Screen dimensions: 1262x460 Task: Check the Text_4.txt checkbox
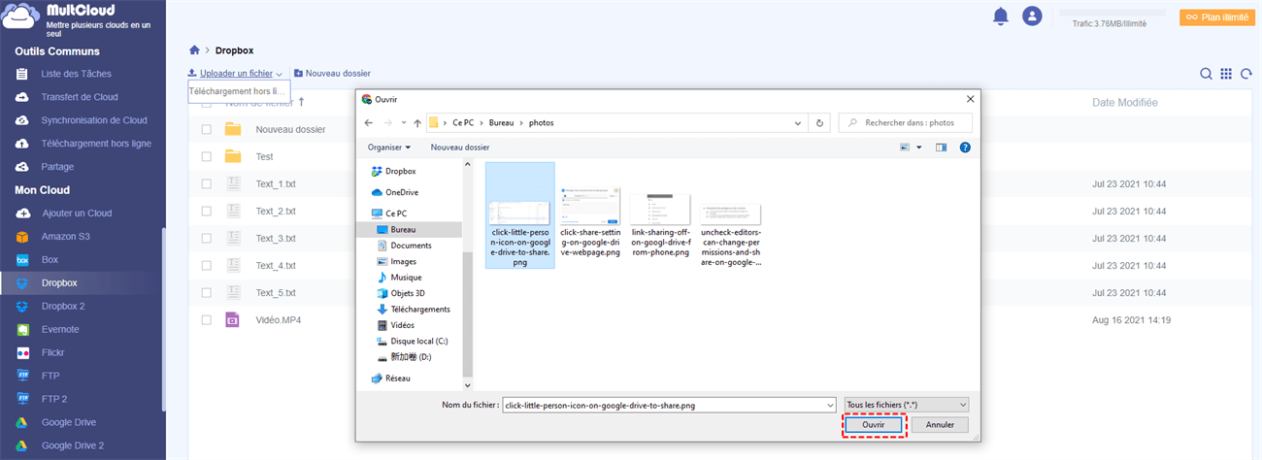tap(206, 265)
